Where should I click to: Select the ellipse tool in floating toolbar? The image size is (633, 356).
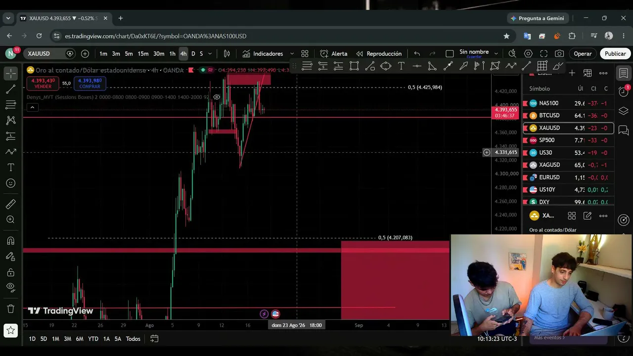click(386, 66)
